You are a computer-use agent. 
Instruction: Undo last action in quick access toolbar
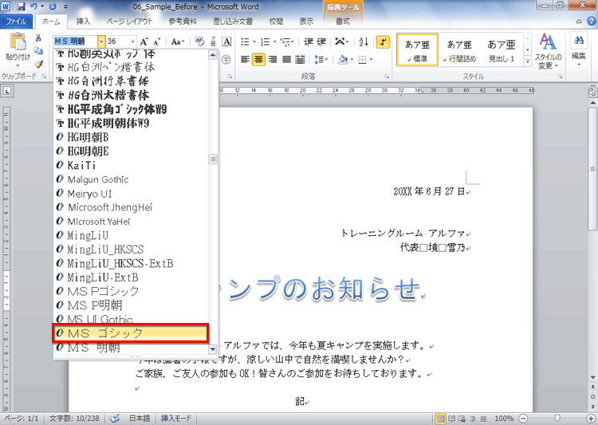click(33, 6)
